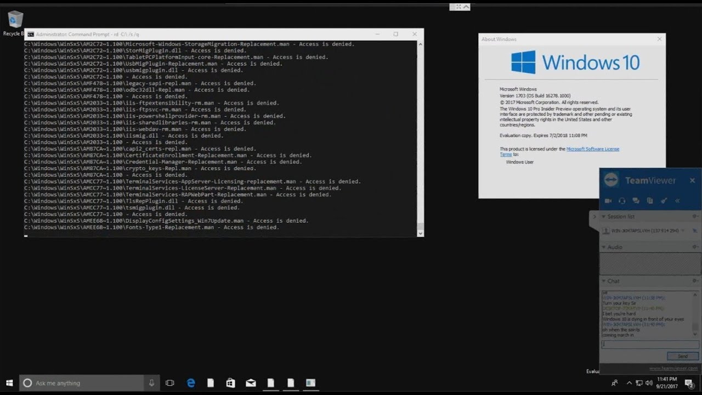Collapse the Audio section

[x=603, y=247]
